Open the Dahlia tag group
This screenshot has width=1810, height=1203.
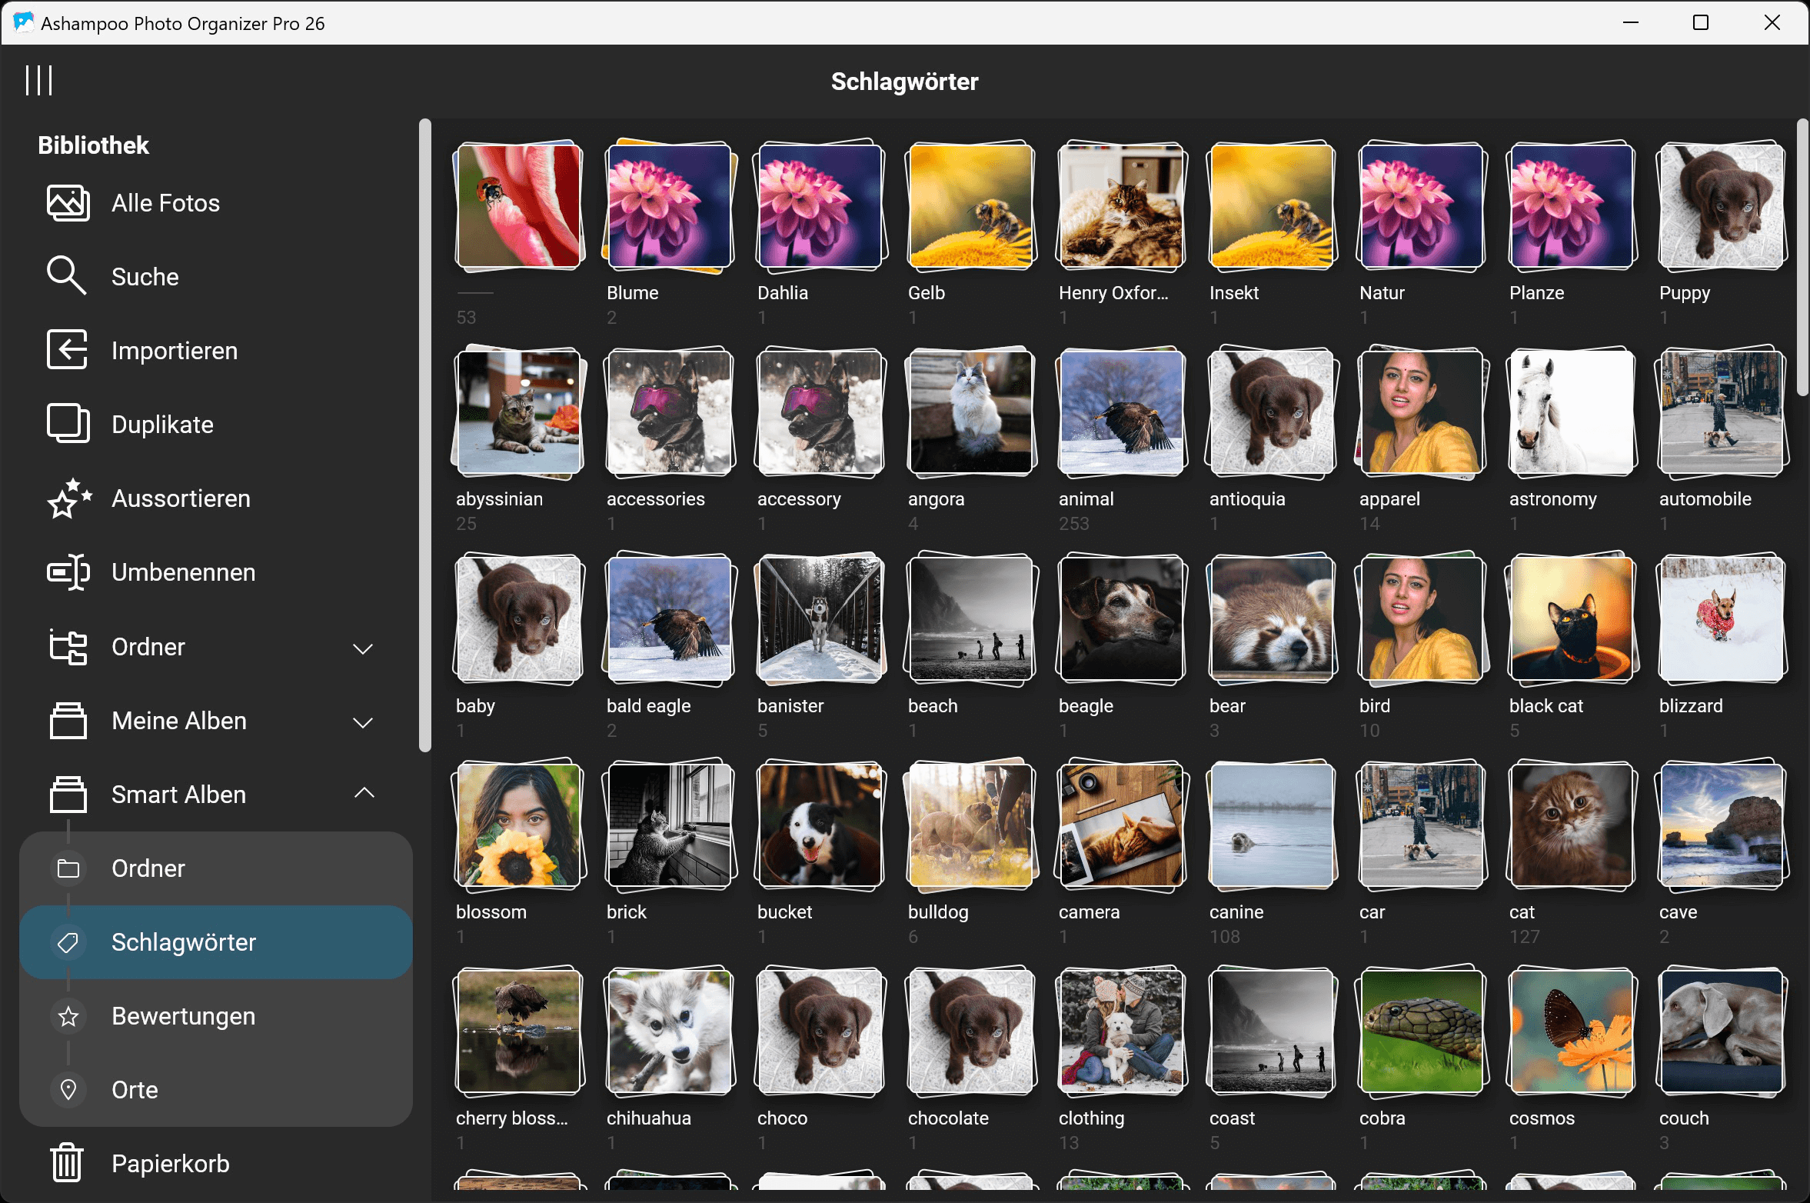tap(820, 206)
